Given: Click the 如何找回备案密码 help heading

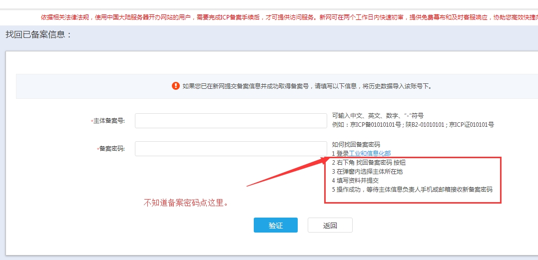Looking at the screenshot, I should [x=356, y=145].
